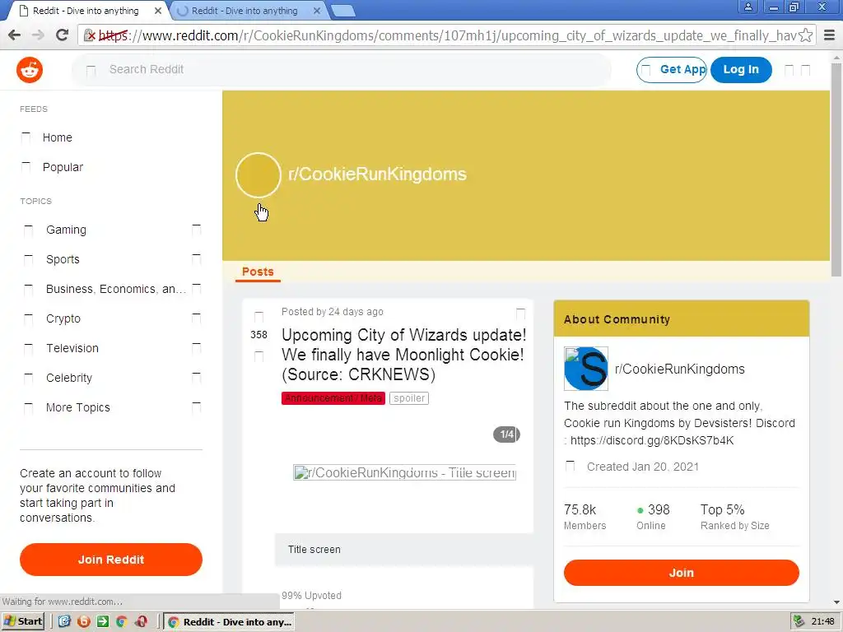Expand the Sports topic
Screen dimensions: 843x632
tap(196, 259)
